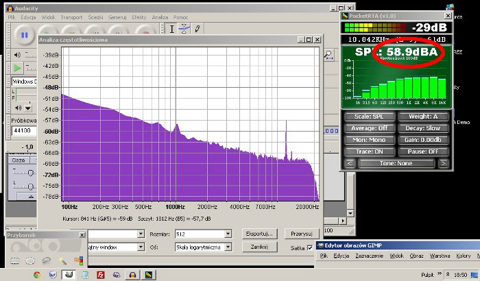Click the Audacity title bar logo icon
480x281 pixels.
point(10,9)
